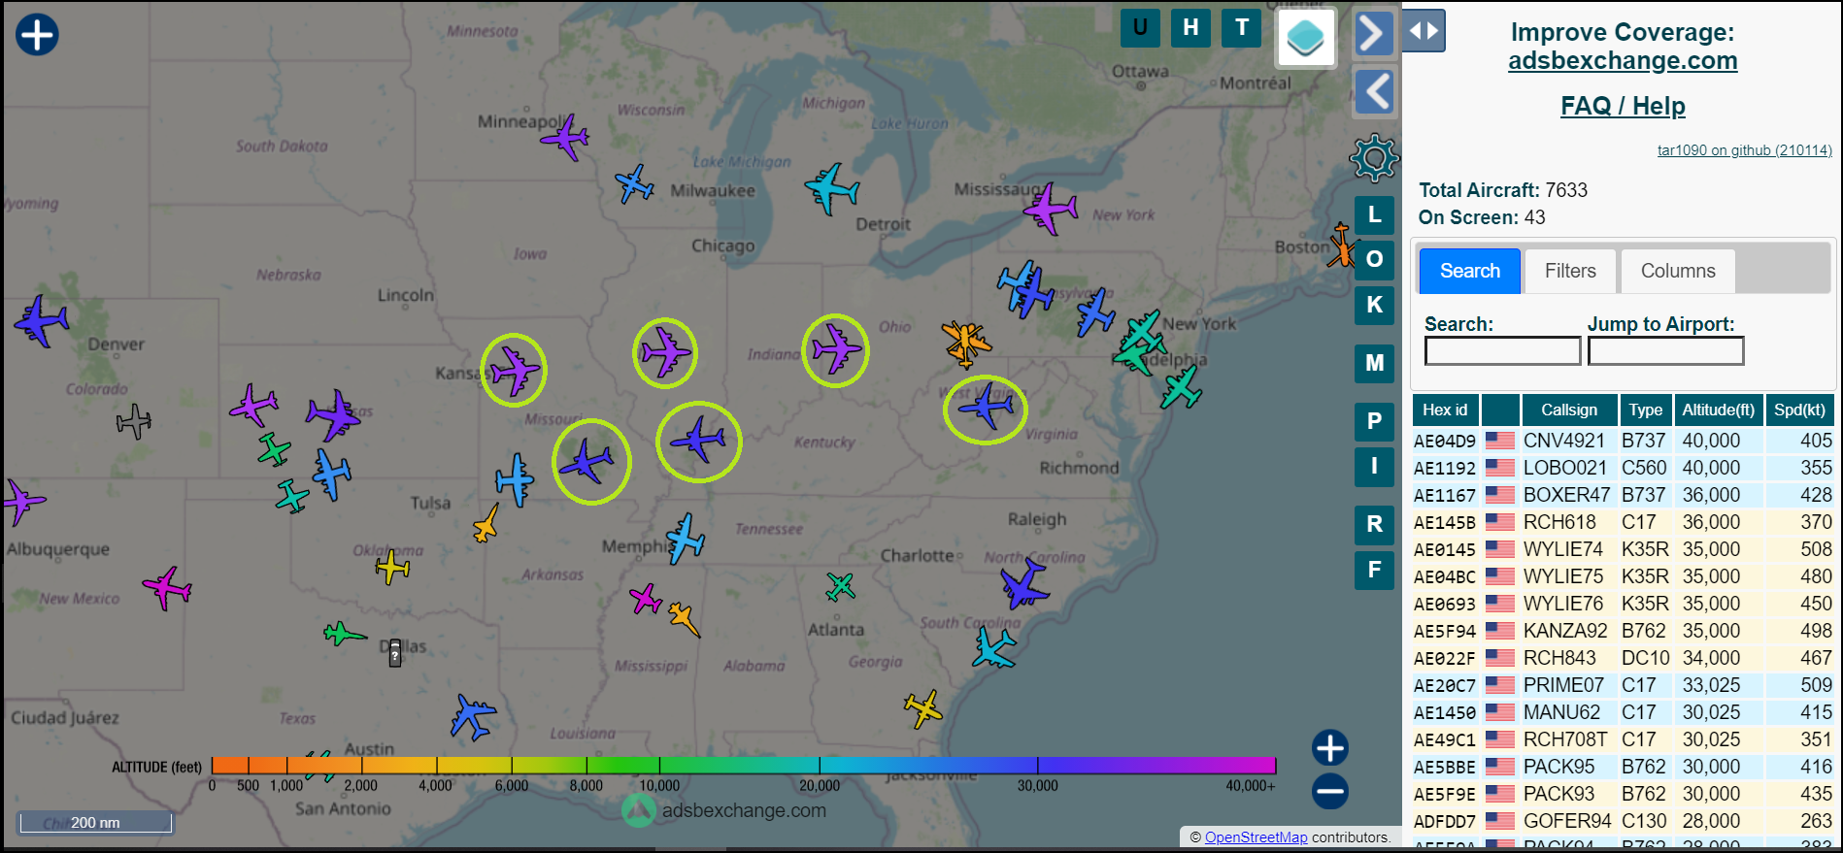
Task: Click the yellow aircraft over Oklahoma
Action: coord(392,567)
